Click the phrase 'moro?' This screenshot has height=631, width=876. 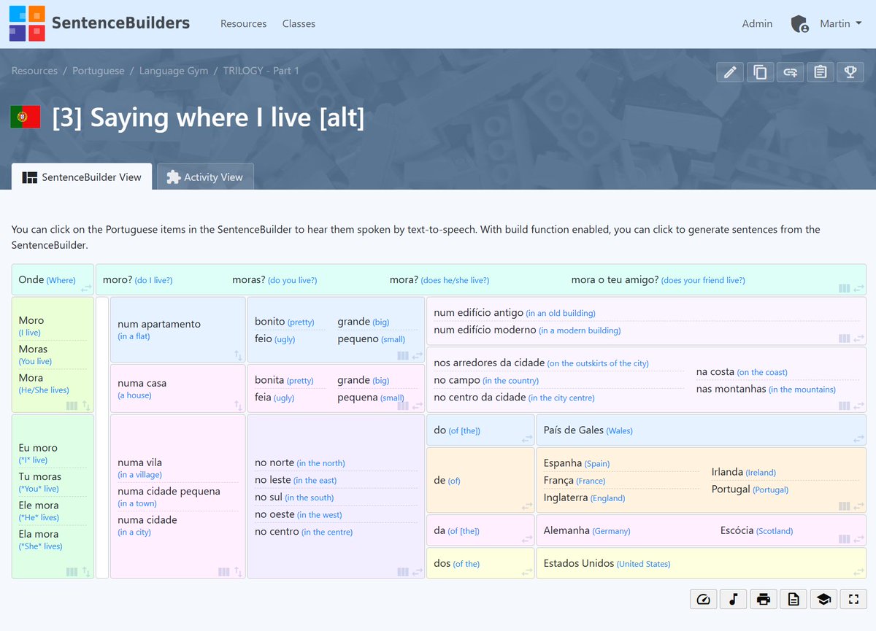point(117,280)
